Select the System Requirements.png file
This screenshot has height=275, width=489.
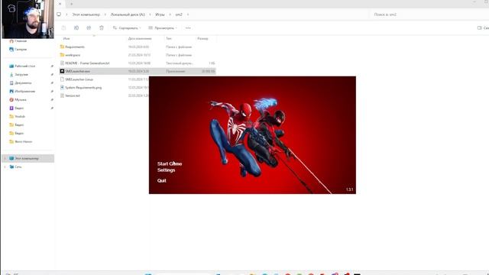[x=83, y=87]
